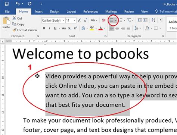Screen dimensions: 177x135
Task: Repeat the last action with Redo
Action: [x=29, y=4]
